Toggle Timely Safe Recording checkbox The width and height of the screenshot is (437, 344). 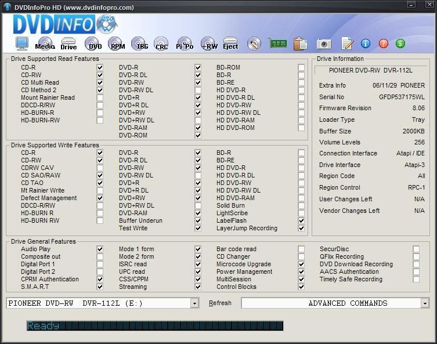click(416, 279)
